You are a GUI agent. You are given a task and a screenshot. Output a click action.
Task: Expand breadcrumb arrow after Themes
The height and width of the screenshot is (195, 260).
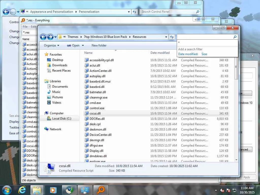[81, 37]
